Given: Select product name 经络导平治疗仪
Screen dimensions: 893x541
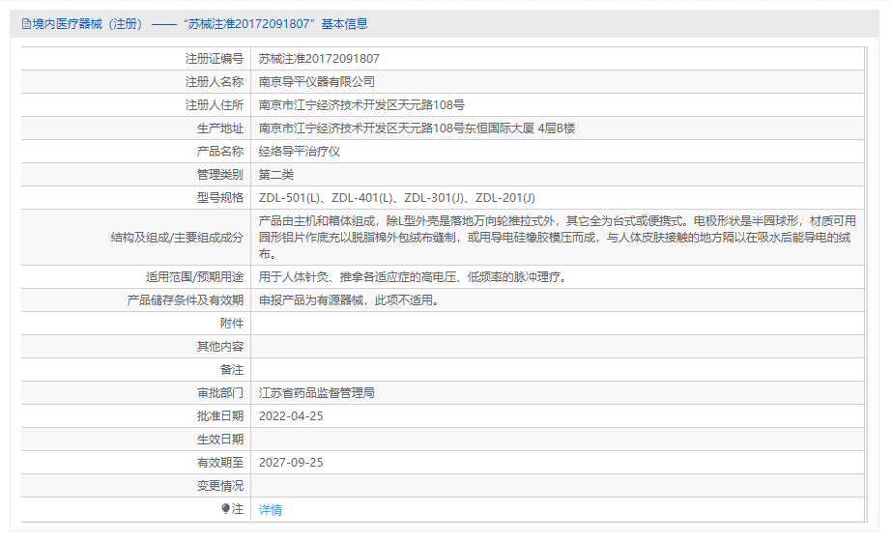Looking at the screenshot, I should (300, 151).
